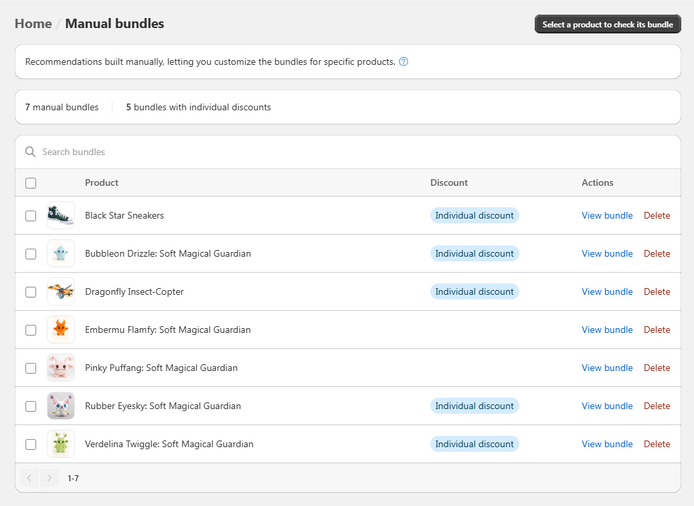View bundle for Embermu Flamfy
This screenshot has height=506, width=694.
tap(607, 330)
